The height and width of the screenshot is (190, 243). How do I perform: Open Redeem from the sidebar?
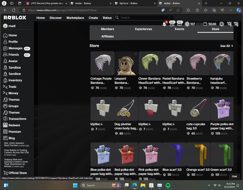[x=12, y=125]
